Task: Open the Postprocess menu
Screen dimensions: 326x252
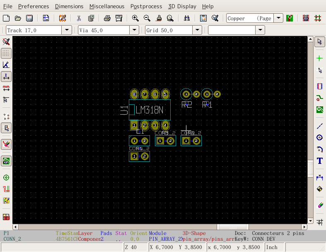Action: point(147,6)
